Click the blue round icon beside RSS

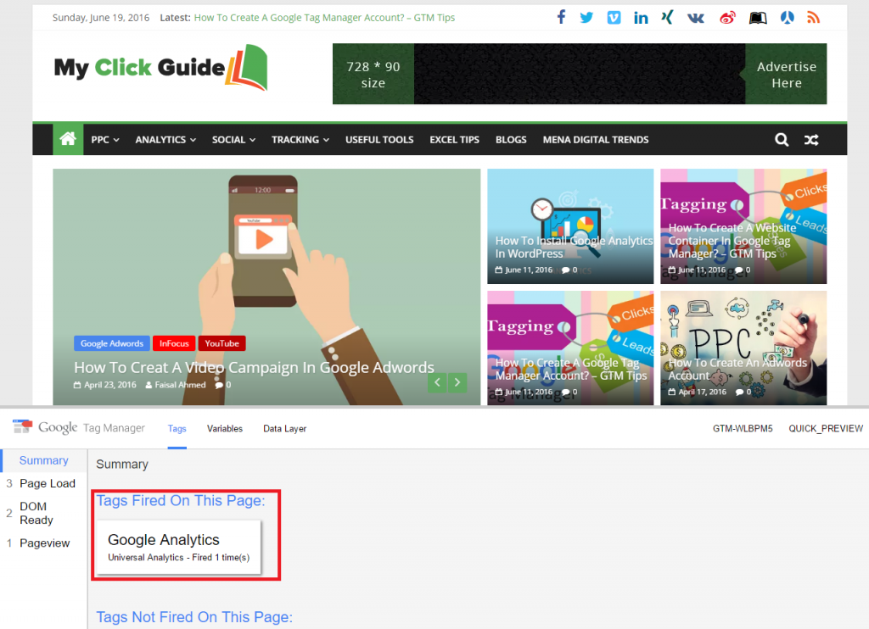click(x=787, y=18)
